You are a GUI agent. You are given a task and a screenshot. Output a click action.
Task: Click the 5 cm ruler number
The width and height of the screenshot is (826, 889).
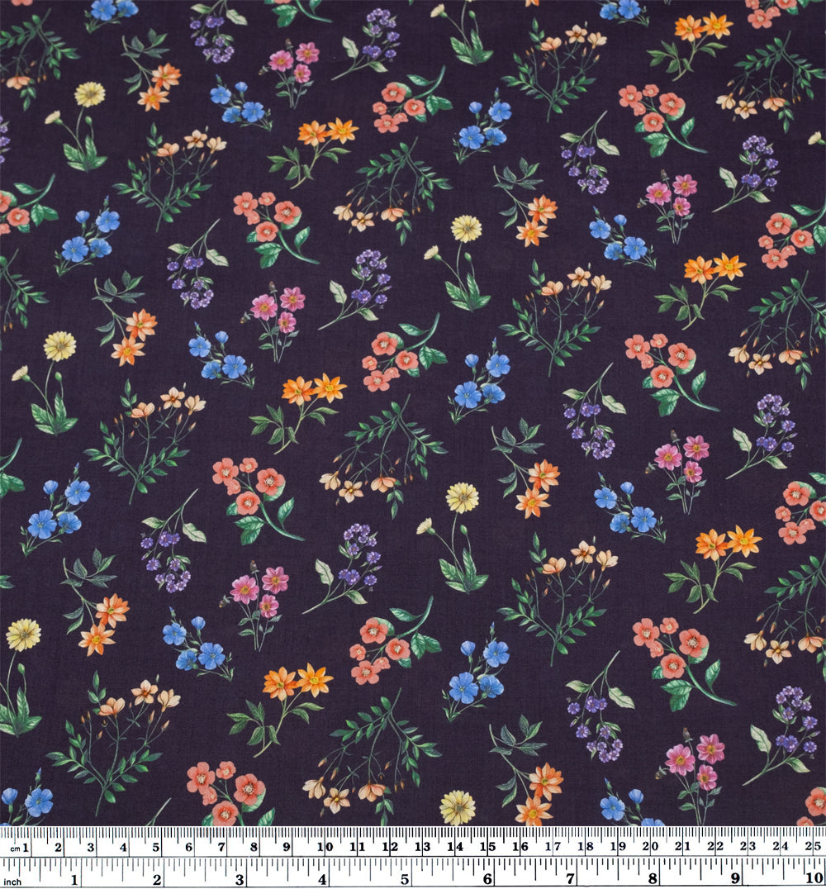coord(156,847)
